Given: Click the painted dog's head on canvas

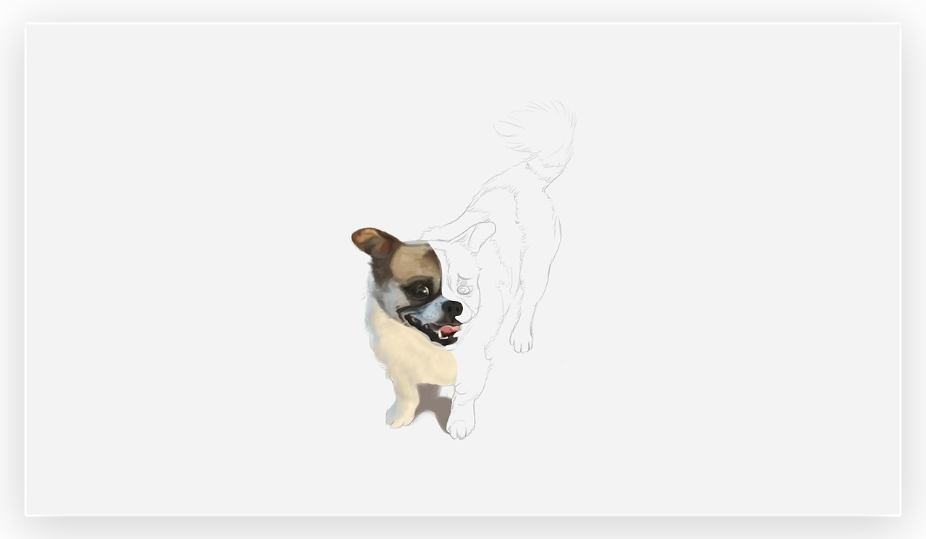Looking at the screenshot, I should click(409, 287).
